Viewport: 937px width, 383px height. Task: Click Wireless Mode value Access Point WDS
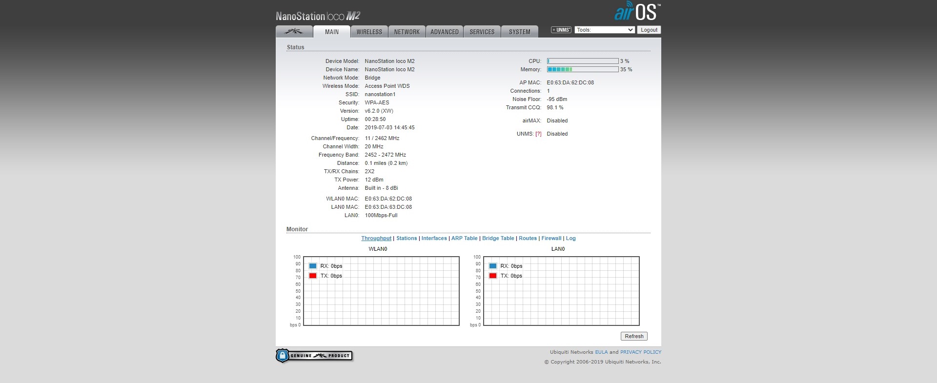[387, 86]
